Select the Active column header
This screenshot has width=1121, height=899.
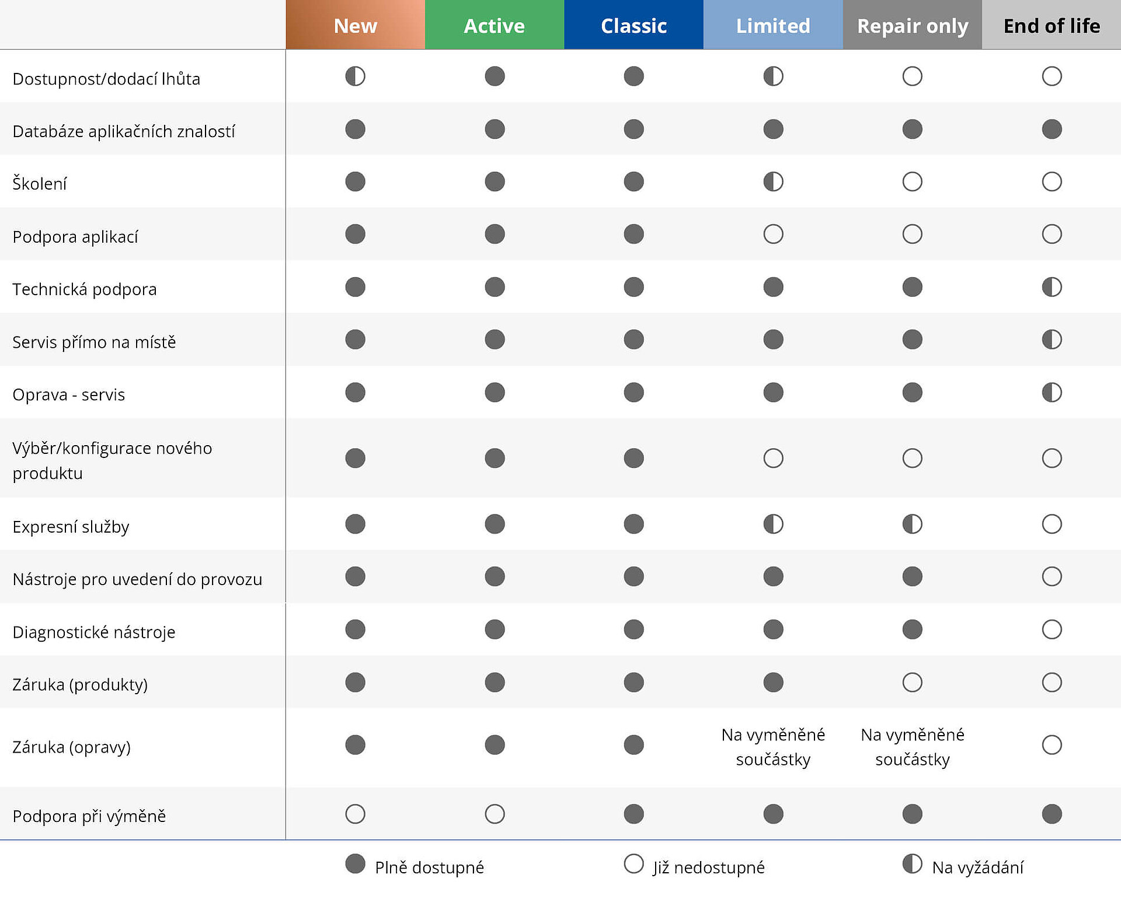tap(494, 26)
